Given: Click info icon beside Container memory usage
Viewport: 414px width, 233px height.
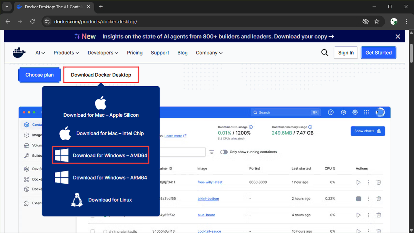Looking at the screenshot, I should (x=310, y=127).
